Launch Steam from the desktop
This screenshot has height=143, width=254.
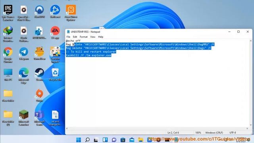(39, 75)
